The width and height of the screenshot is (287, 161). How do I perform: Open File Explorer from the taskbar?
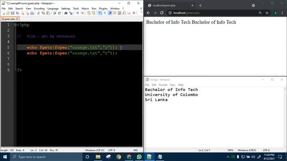[98, 157]
